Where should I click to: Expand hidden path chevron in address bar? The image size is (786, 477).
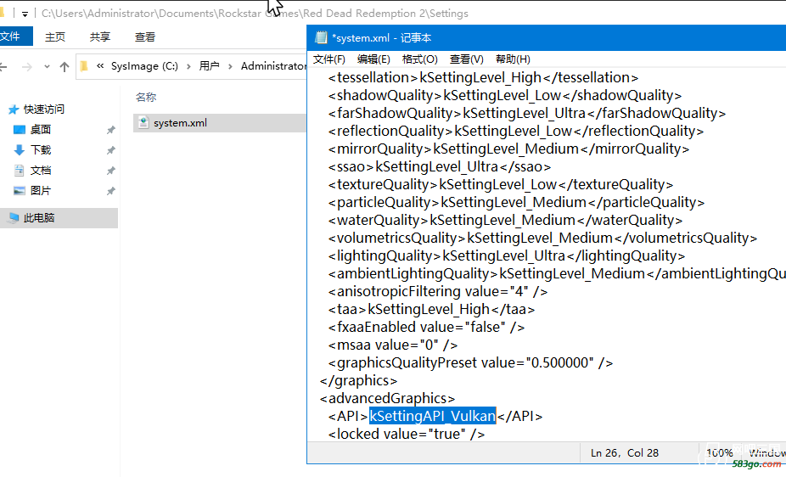click(100, 66)
